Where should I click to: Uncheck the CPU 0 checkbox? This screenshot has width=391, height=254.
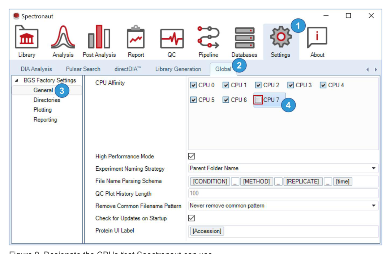(x=193, y=85)
